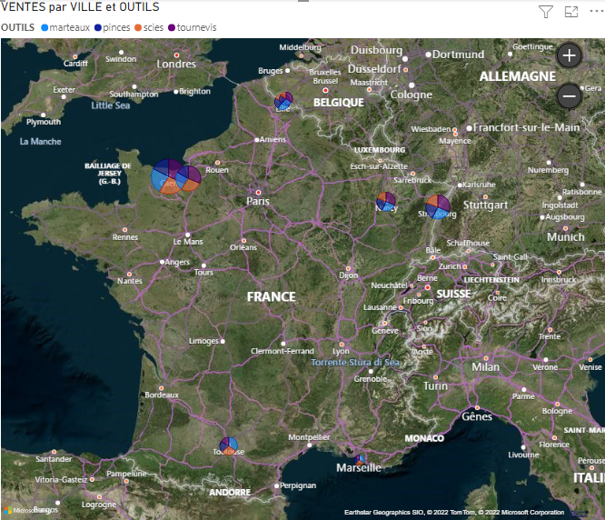Viewport: 605px width, 520px height.
Task: Click the Toulouse pie chart marker
Action: [229, 445]
